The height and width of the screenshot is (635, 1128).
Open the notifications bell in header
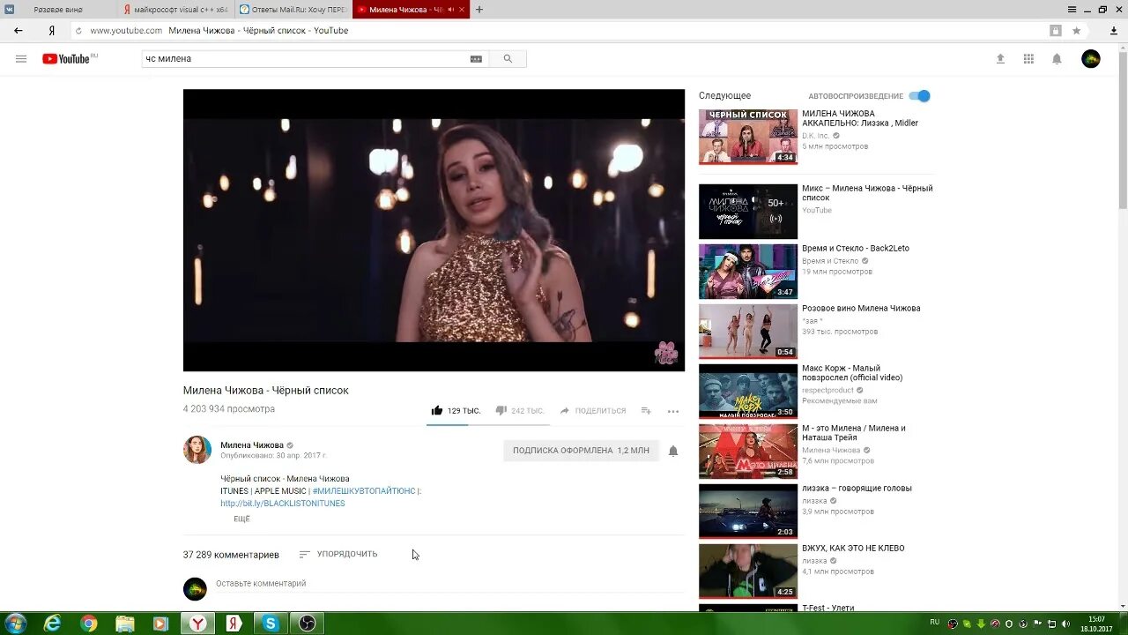(x=1057, y=59)
